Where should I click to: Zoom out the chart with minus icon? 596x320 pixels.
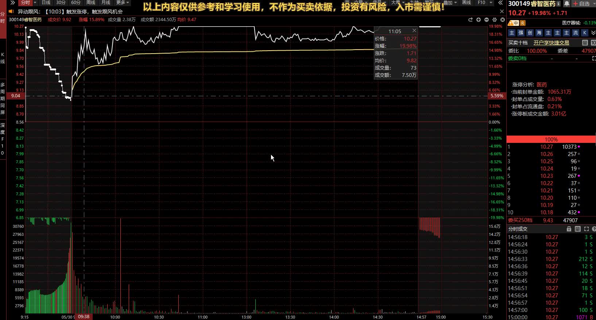point(487,20)
